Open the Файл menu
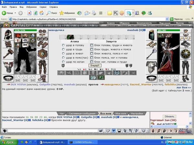This screenshot has width=194, height=145. [x=4, y=7]
